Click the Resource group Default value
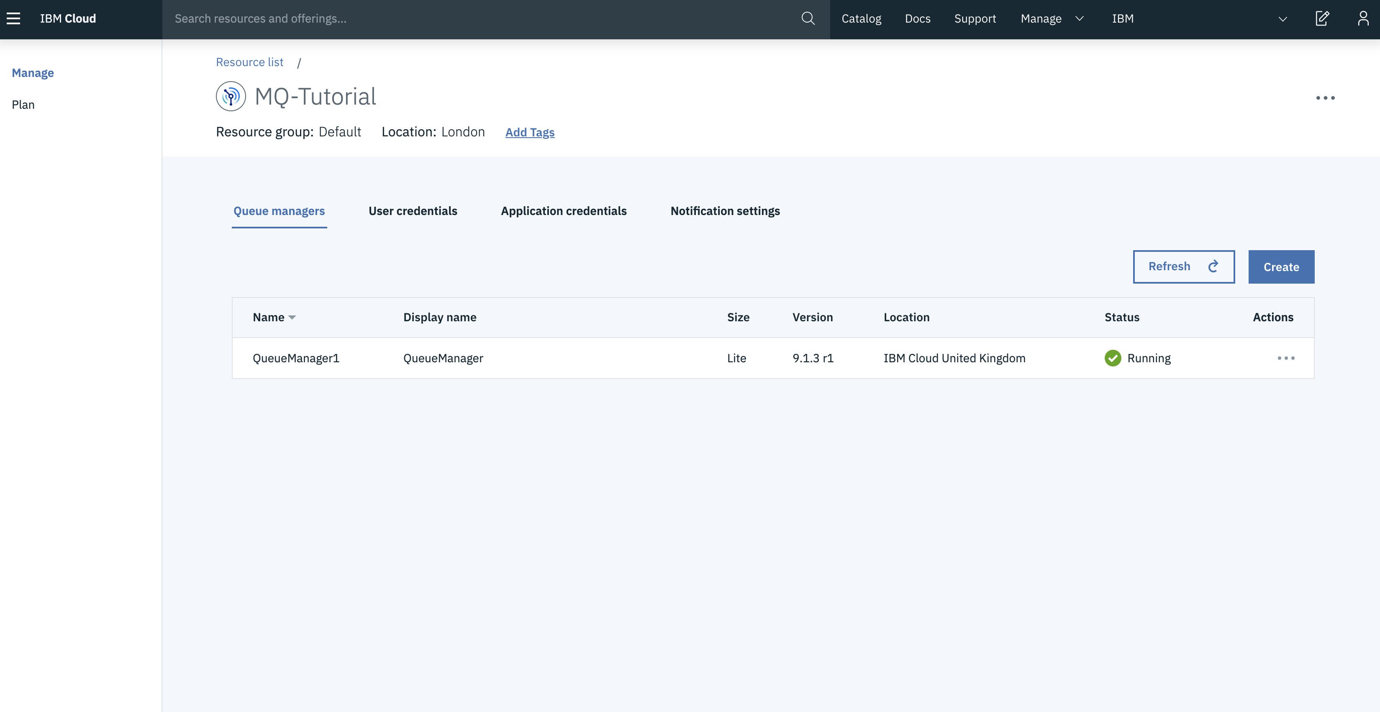The width and height of the screenshot is (1380, 712). click(x=340, y=132)
